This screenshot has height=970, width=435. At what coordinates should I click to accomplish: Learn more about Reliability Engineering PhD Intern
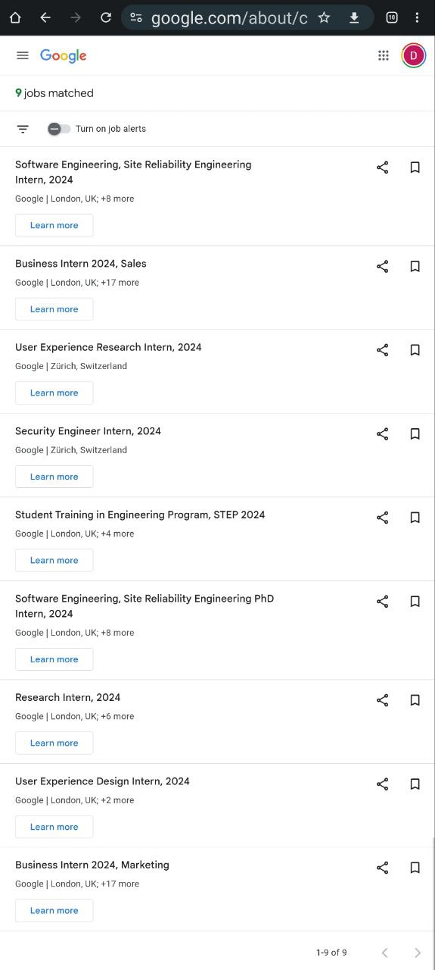click(54, 659)
